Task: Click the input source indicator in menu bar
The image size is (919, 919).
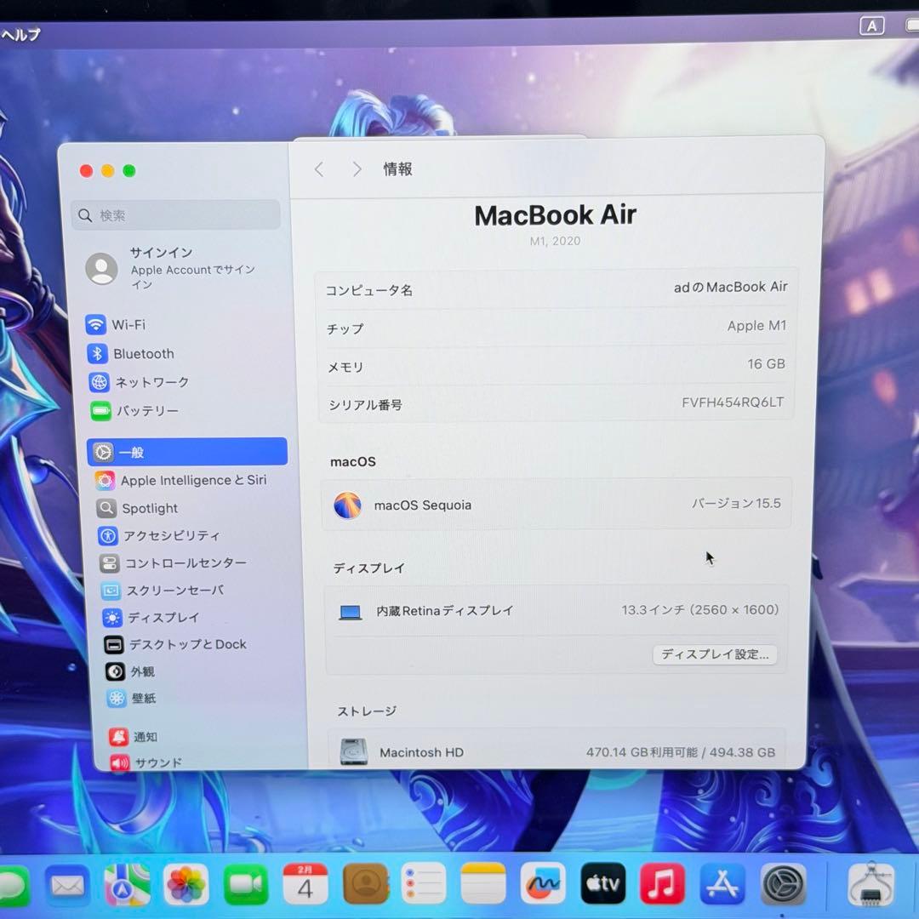Action: 871,26
